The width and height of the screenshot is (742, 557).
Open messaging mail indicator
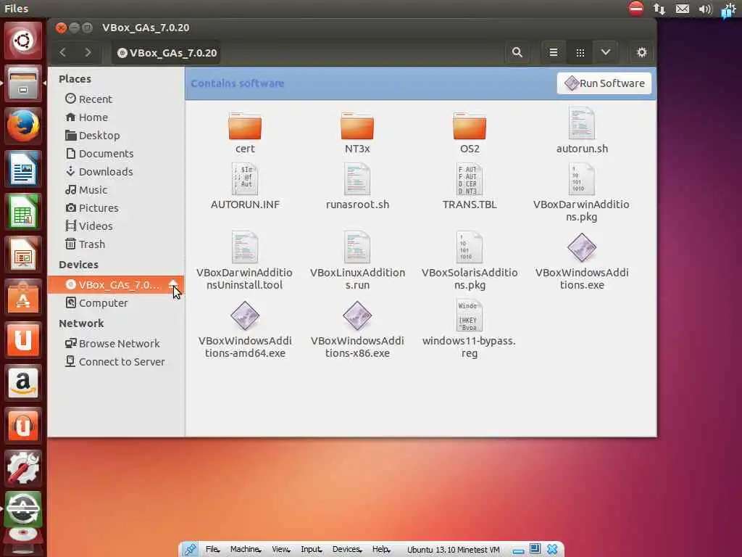682,9
